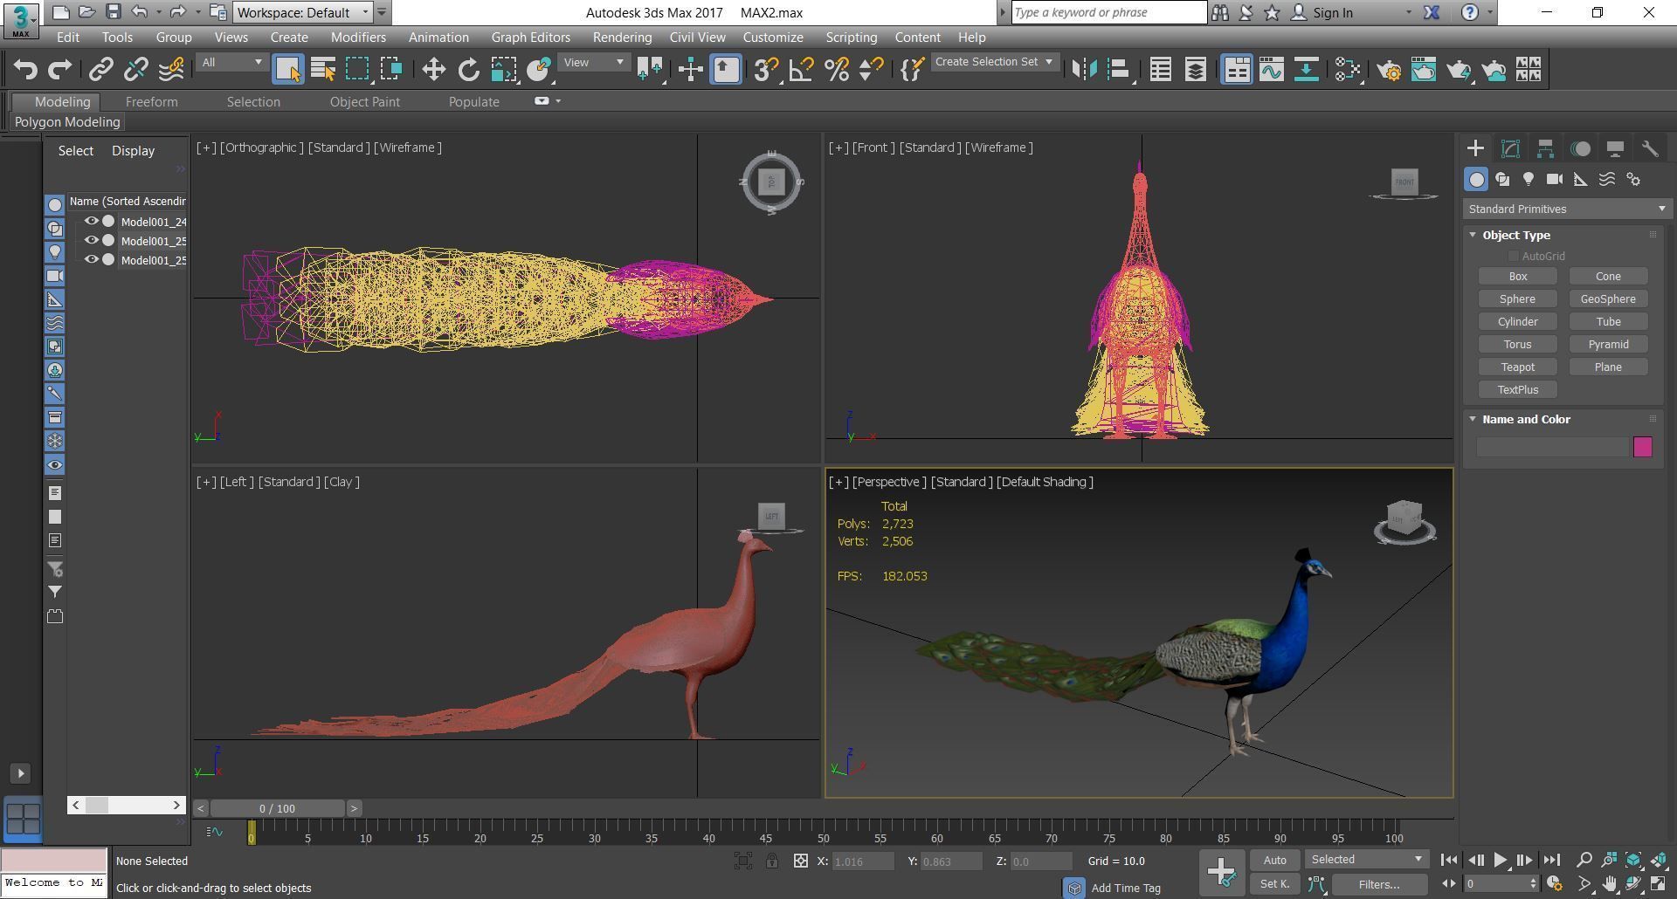1677x899 pixels.
Task: Open the Workspace Default dropdown
Action: coord(303,12)
